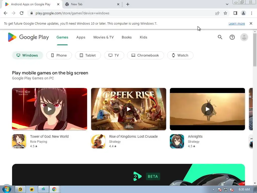Screen dimensions: 257x193
Task: Click the volume icon in system tray
Action: pos(232,189)
